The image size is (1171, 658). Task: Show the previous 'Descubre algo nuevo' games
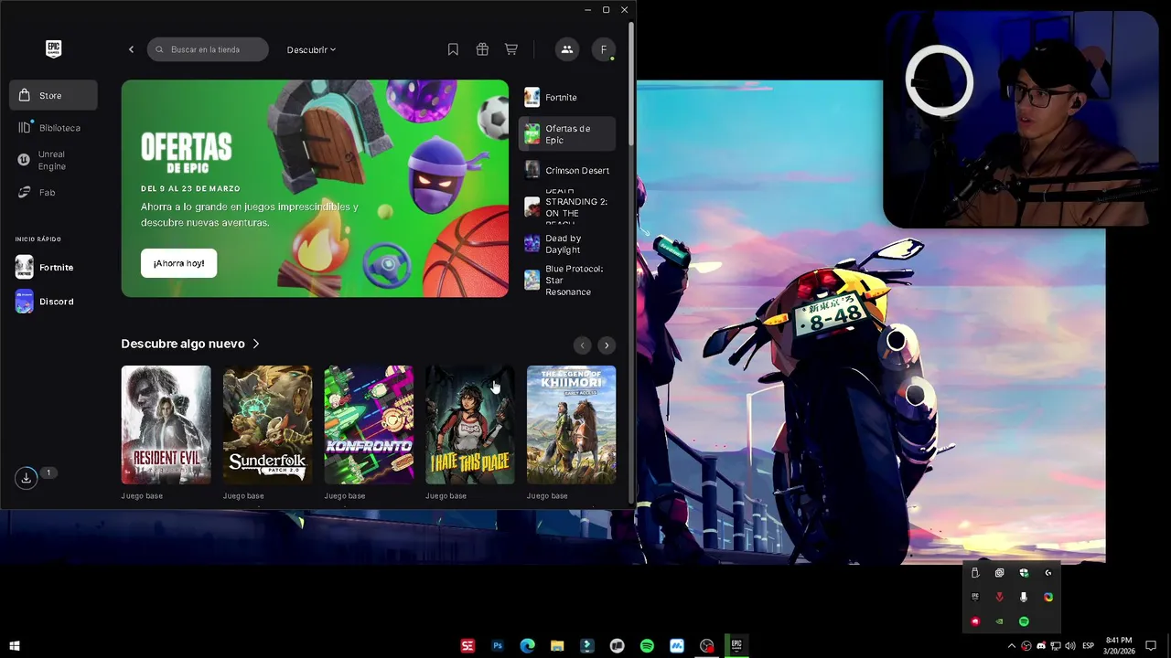pyautogui.click(x=582, y=345)
